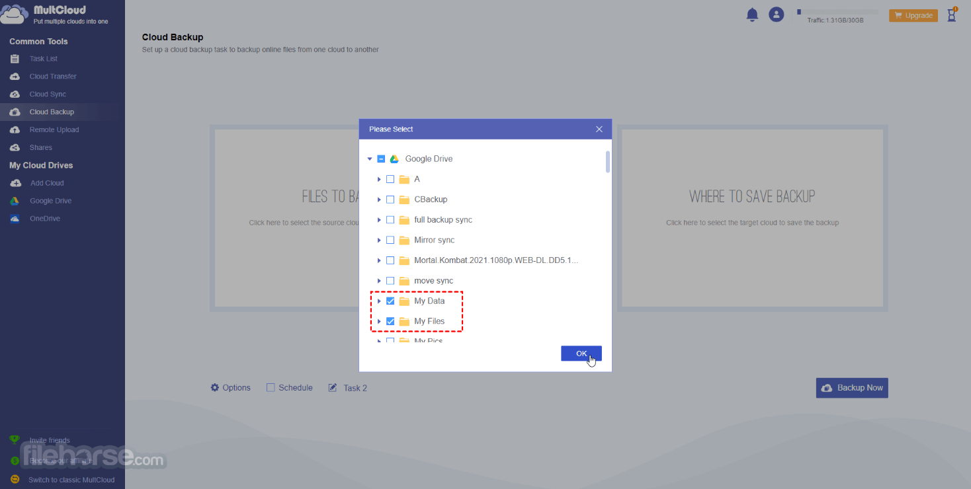Click the folder icon beside My Data
The height and width of the screenshot is (489, 971).
tap(404, 301)
